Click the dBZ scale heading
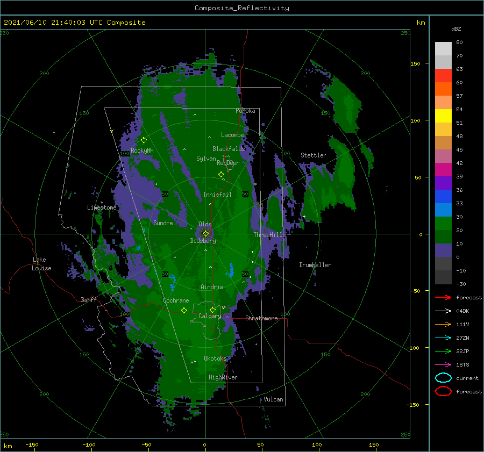Image resolution: width=484 pixels, height=452 pixels. click(x=456, y=28)
